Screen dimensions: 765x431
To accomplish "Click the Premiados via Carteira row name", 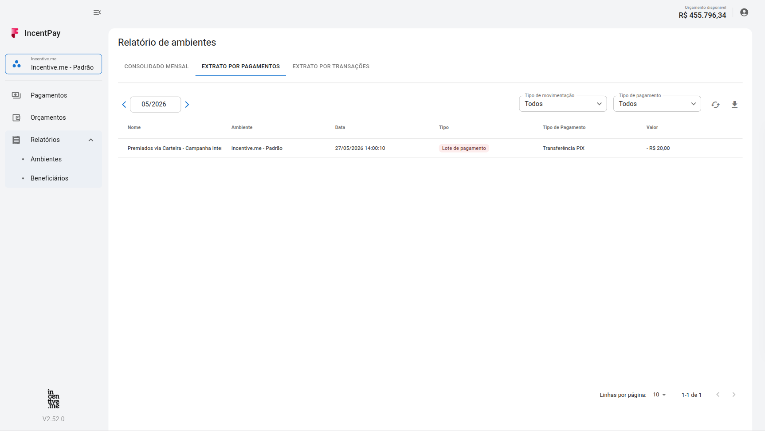I will tap(174, 148).
